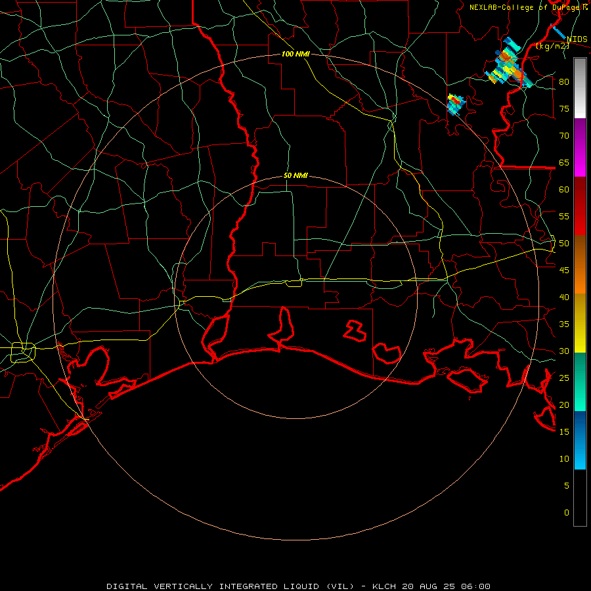Click the 15 value on the scale
The width and height of the screenshot is (591, 591).
(564, 432)
